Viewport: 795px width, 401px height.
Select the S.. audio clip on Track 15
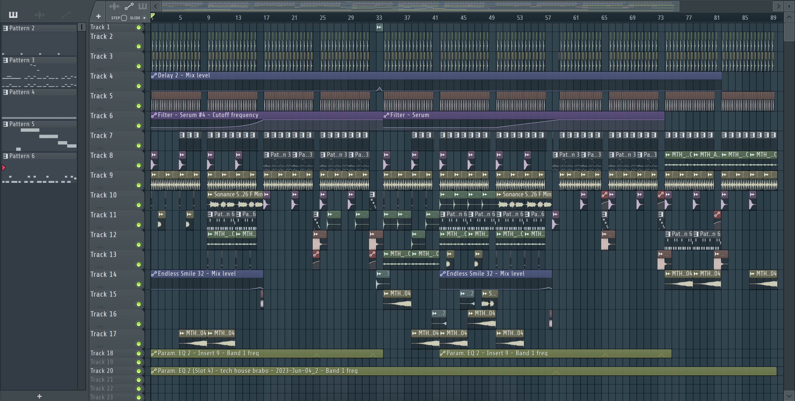pos(489,299)
